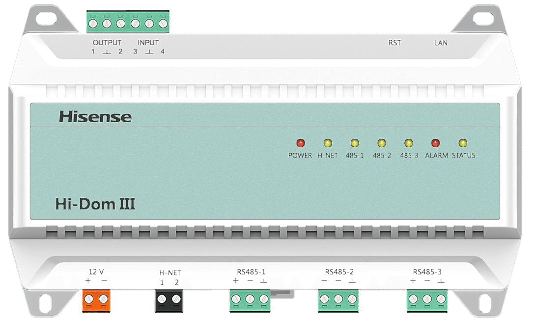Click the green RS485-1 terminal connector
This screenshot has width=533, height=326.
(250, 299)
